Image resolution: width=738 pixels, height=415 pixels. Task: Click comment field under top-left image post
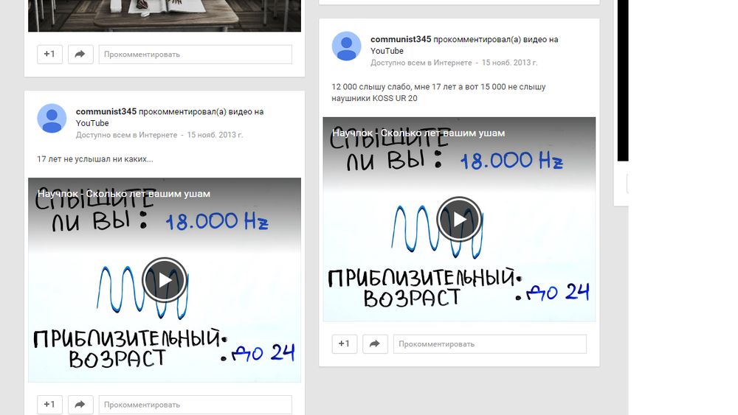tap(195, 55)
